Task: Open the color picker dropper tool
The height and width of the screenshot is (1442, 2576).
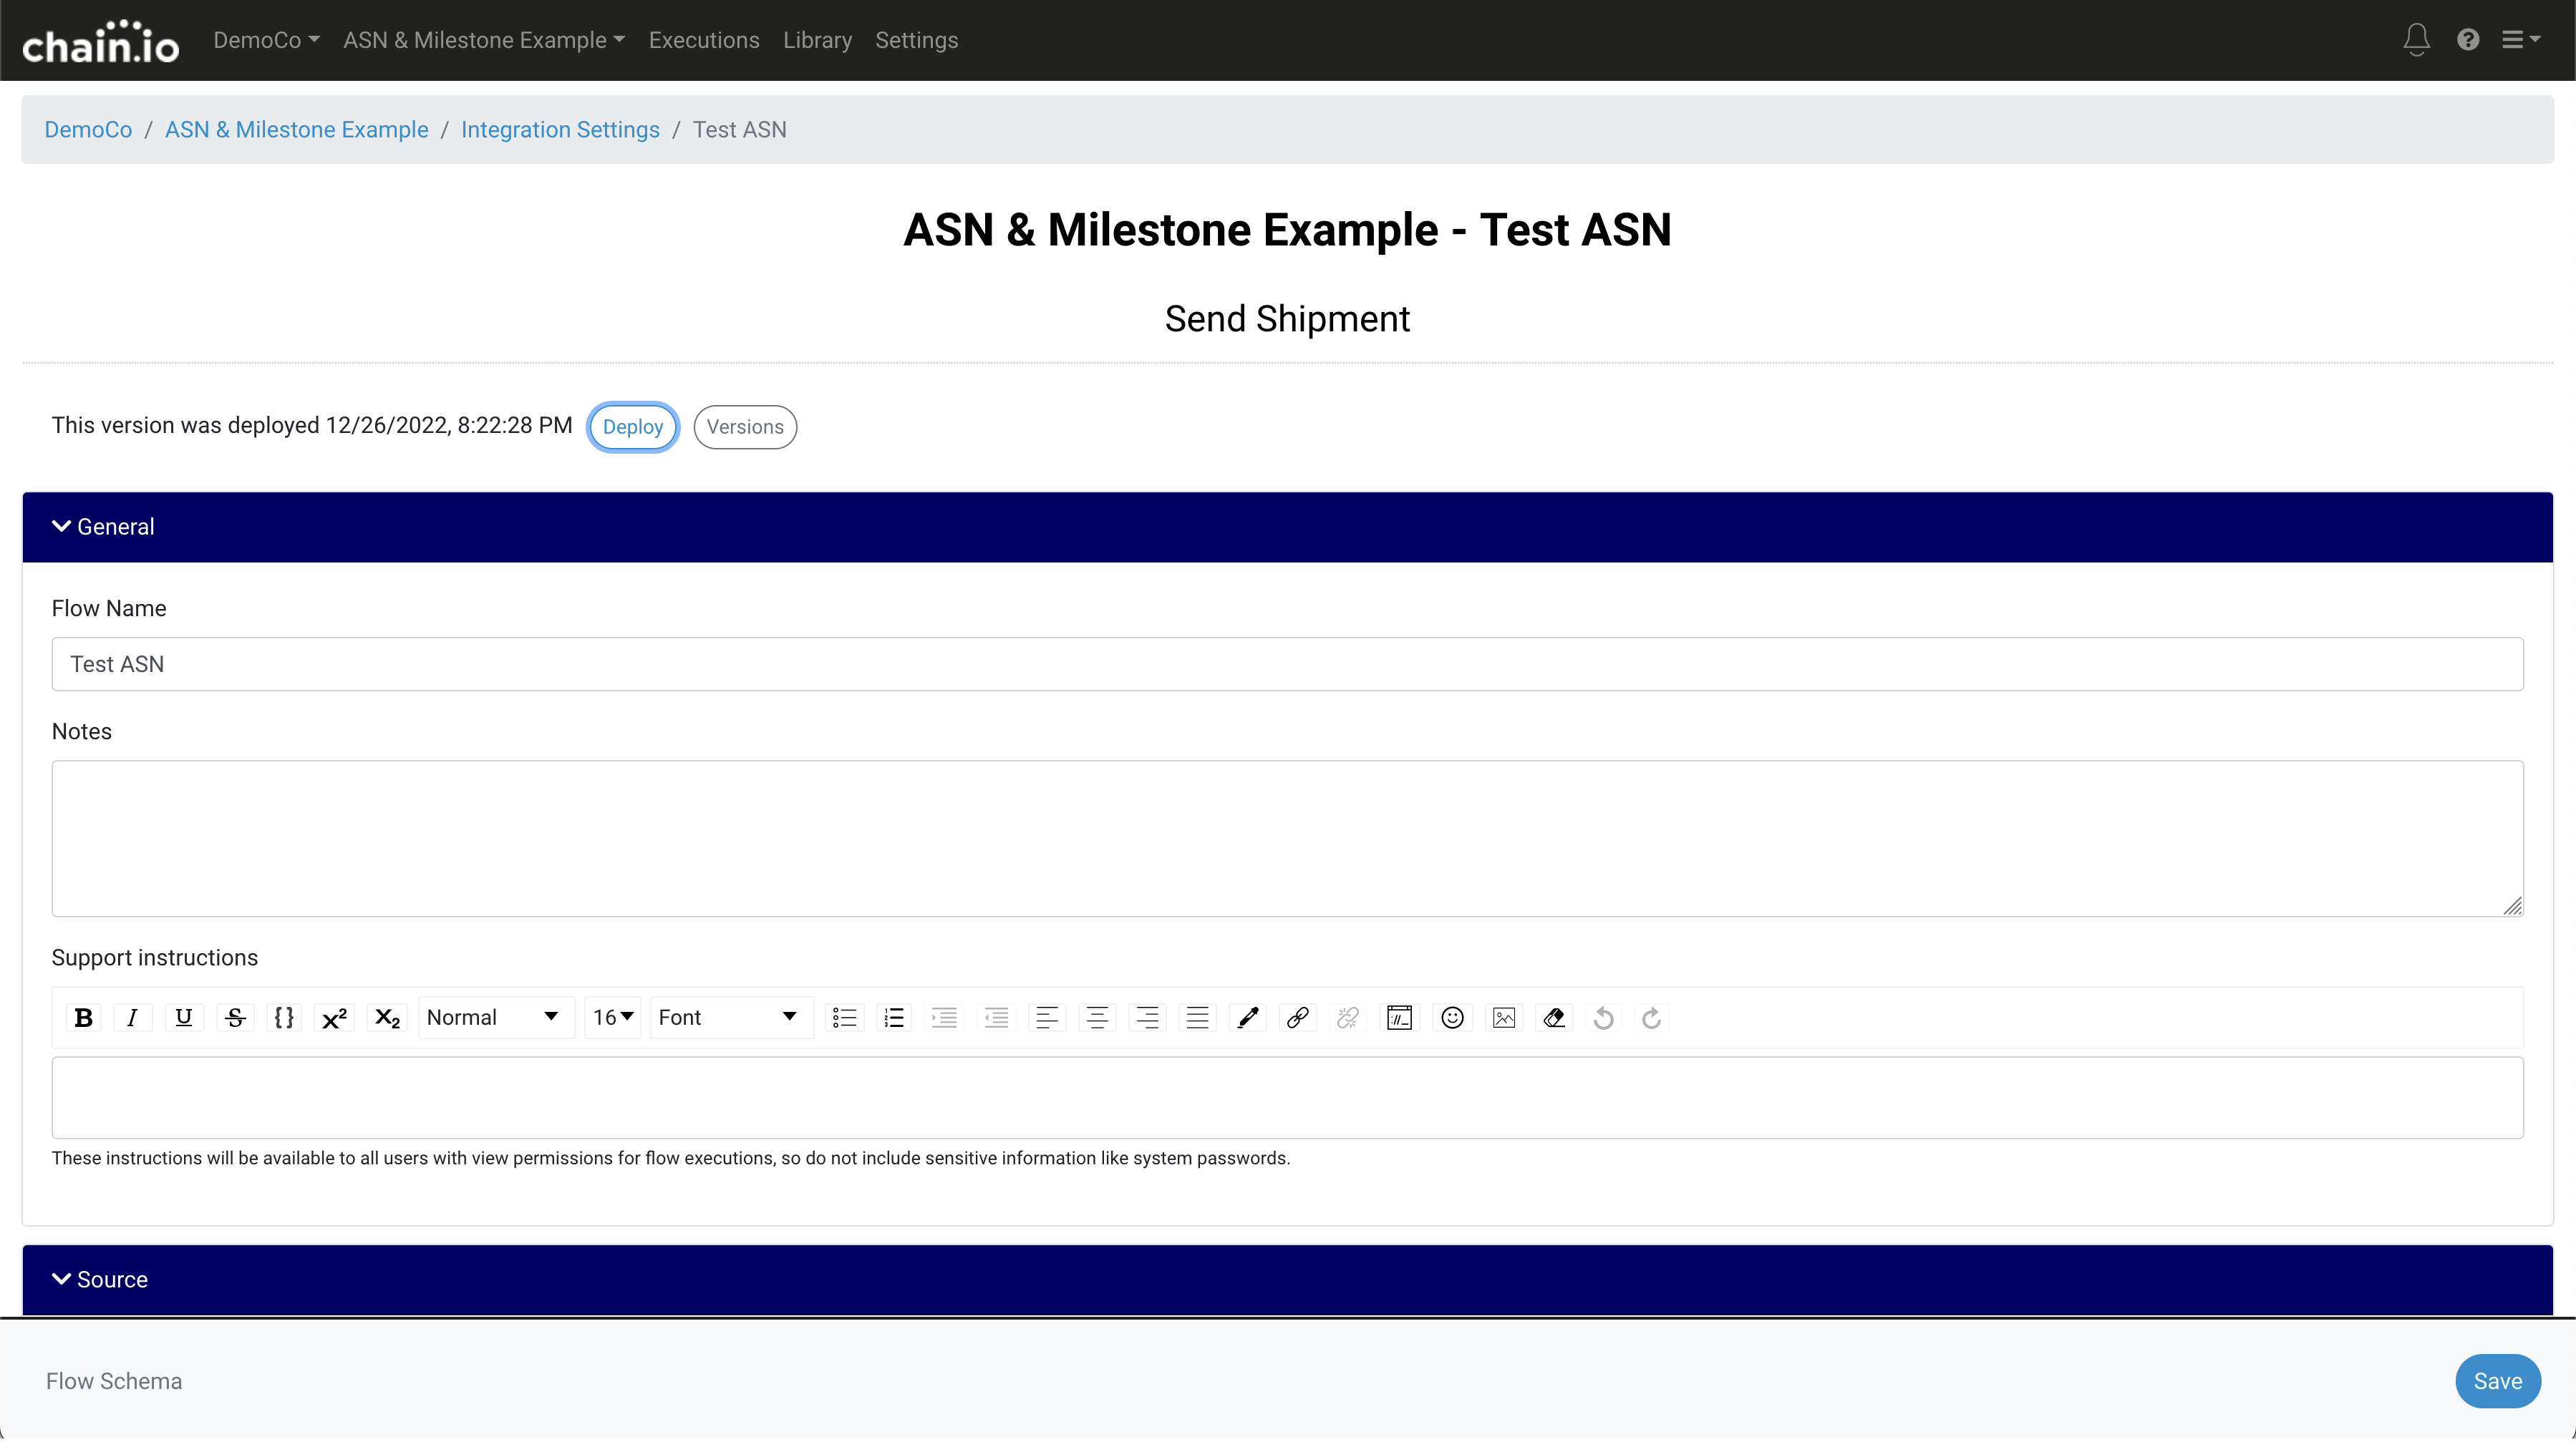Action: [1247, 1018]
